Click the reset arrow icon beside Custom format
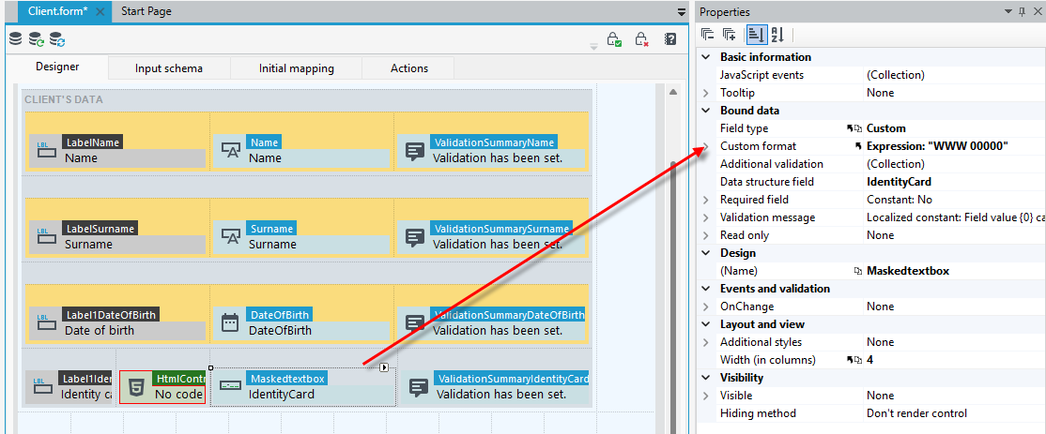The image size is (1046, 434). pyautogui.click(x=858, y=146)
